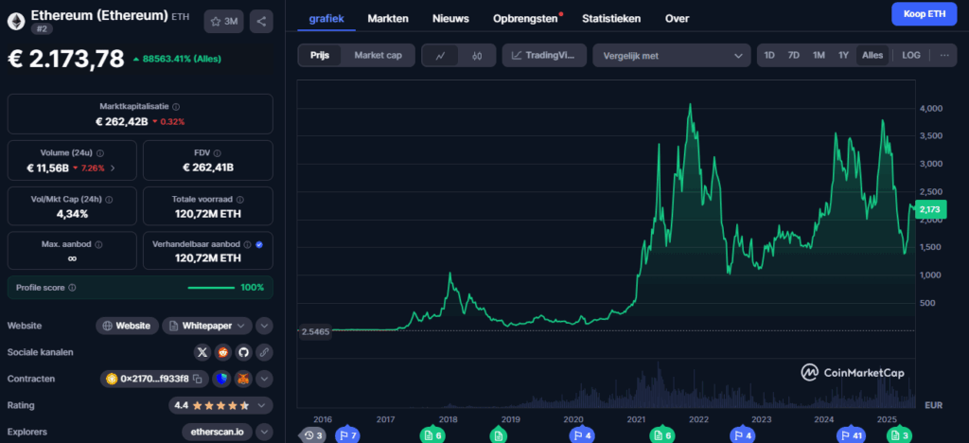Click the Koop ETH button
The width and height of the screenshot is (969, 443).
point(924,13)
